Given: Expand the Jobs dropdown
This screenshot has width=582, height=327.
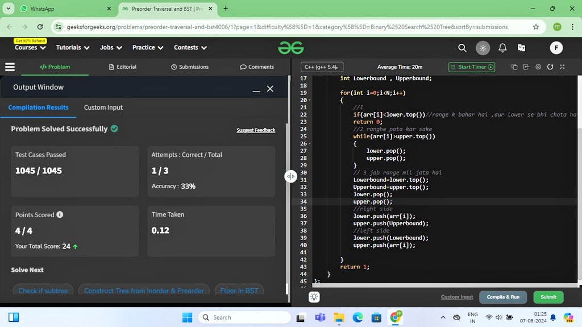Looking at the screenshot, I should point(111,48).
